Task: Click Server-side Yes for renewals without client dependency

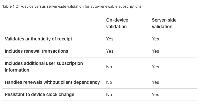Action: coord(155,82)
